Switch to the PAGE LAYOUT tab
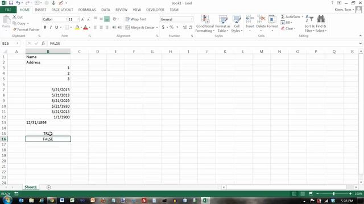Viewport: 364px width, 204px height. tap(62, 10)
